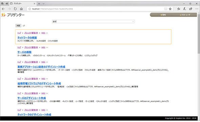Click WBS breadcrumb above サーバの構築
Image resolution: width=200 pixels, height=122 pixels.
(x=43, y=47)
